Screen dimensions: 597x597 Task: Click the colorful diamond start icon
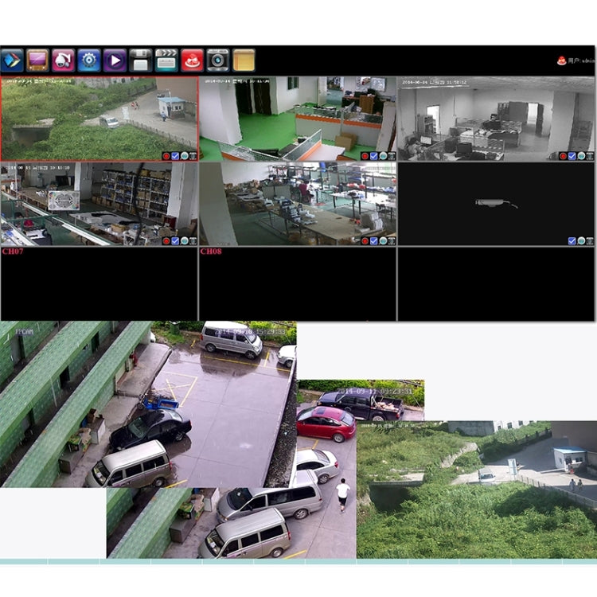12,60
